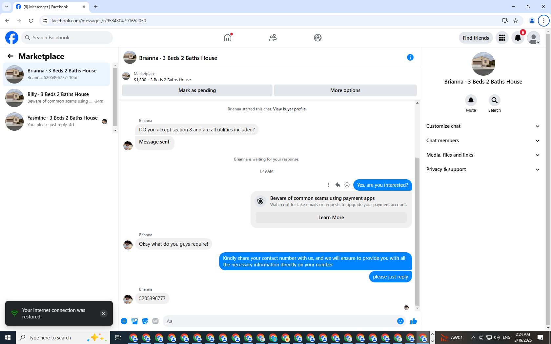Image resolution: width=551 pixels, height=344 pixels.
Task: Show hidden system tray icons
Action: tap(473, 337)
